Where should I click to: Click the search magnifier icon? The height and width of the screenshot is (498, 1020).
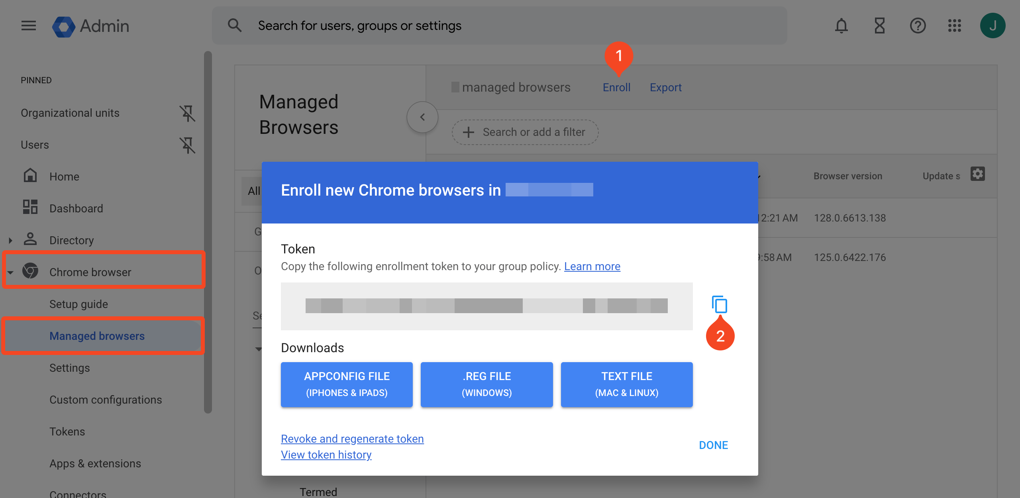pos(235,25)
